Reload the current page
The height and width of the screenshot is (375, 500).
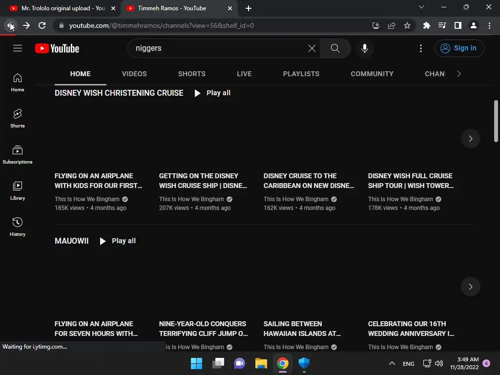coord(42,25)
